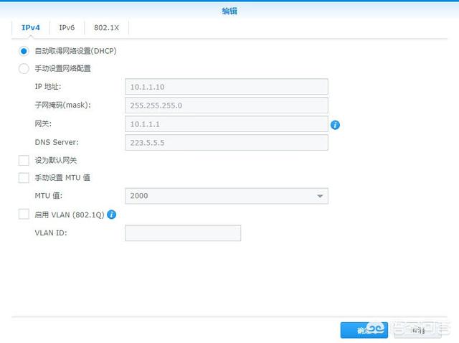Viewport: 459px width, 343px height.
Task: Enable the set as default gateway checkbox
Action: (24, 160)
